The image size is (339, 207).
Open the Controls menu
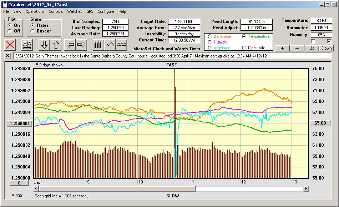[x=56, y=11]
